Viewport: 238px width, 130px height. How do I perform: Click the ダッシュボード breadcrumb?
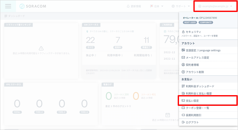pyautogui.click(x=15, y=16)
